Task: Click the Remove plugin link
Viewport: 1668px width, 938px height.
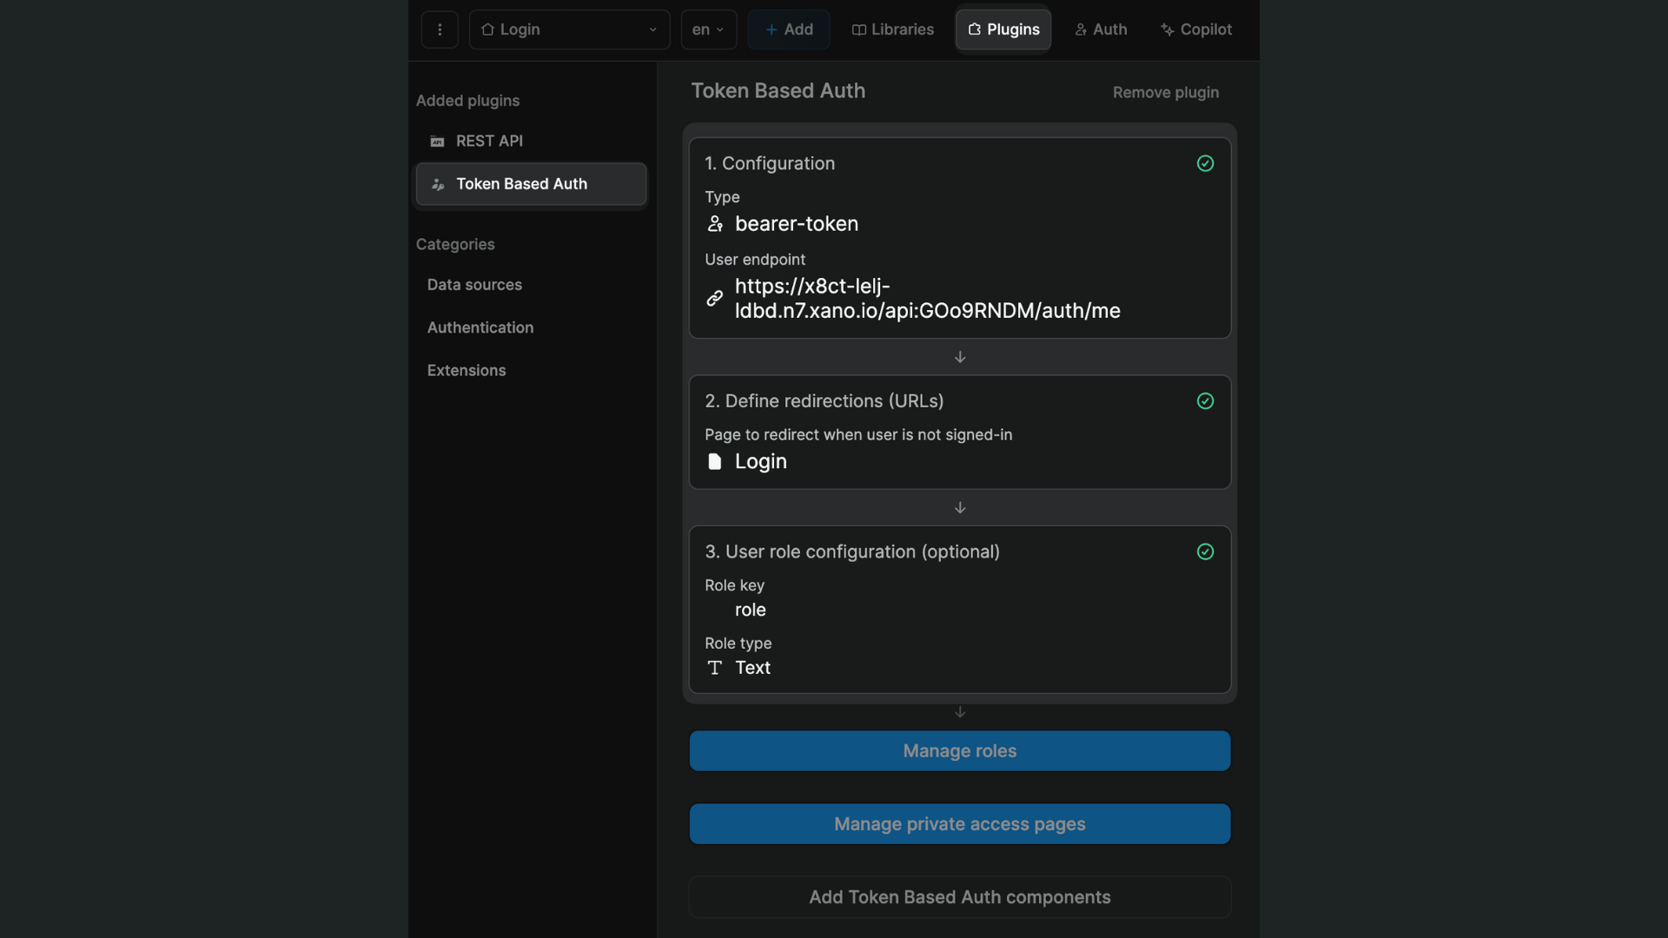Action: point(1165,92)
